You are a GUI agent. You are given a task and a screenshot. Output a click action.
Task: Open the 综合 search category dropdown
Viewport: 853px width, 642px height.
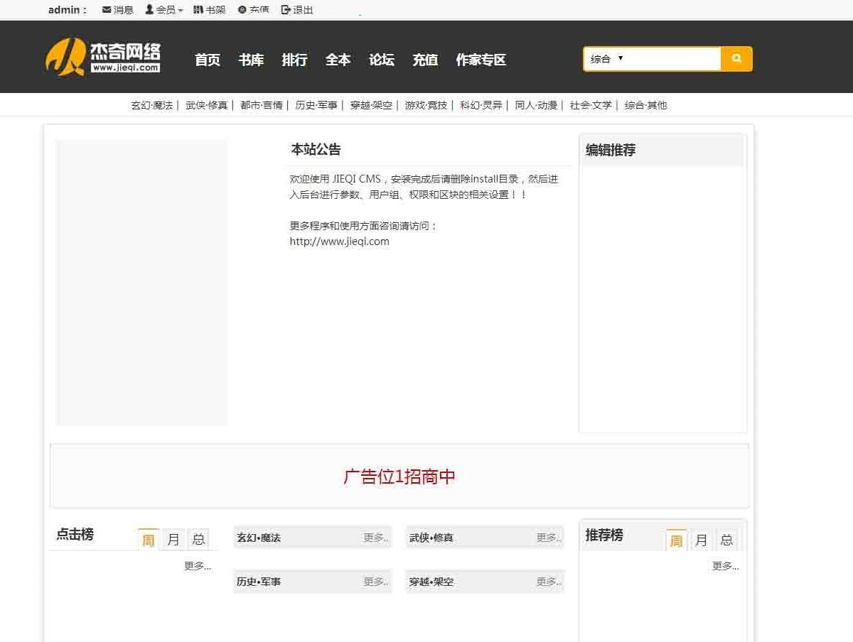click(x=606, y=59)
